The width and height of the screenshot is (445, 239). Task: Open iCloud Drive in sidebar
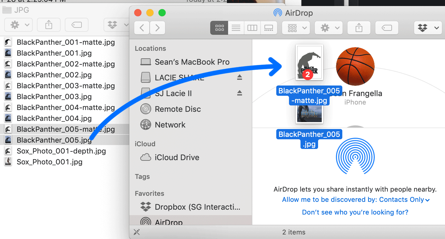tap(170, 157)
